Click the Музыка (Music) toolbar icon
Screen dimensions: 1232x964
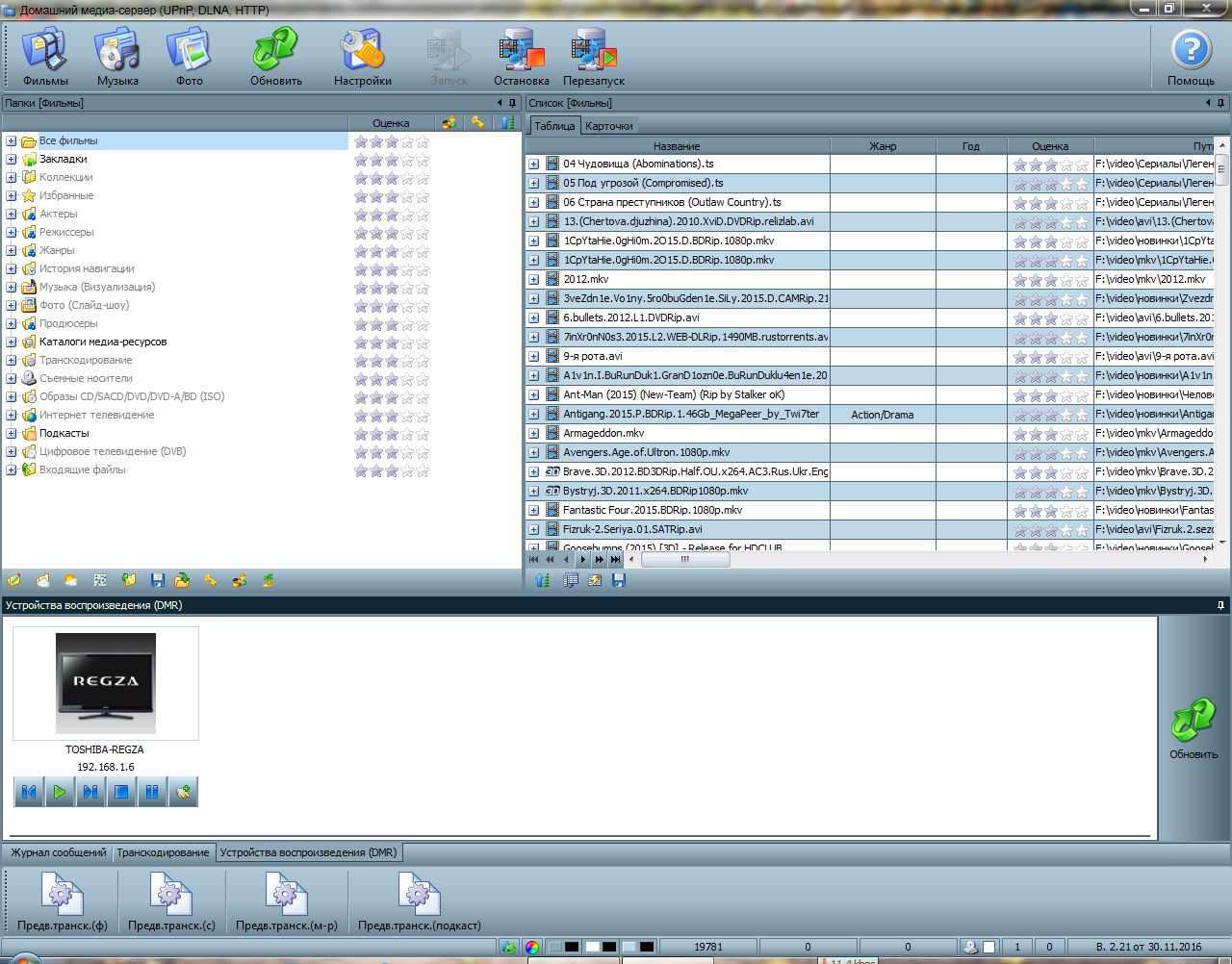pos(117,57)
